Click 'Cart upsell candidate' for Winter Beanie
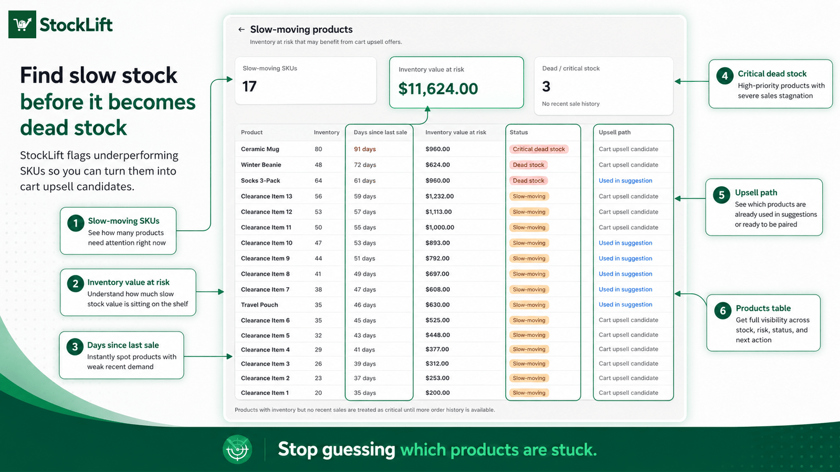This screenshot has width=840, height=472. [628, 165]
